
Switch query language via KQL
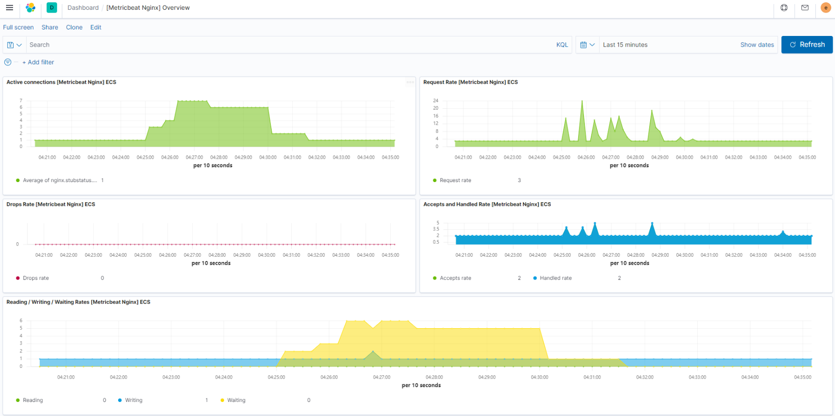pyautogui.click(x=562, y=45)
